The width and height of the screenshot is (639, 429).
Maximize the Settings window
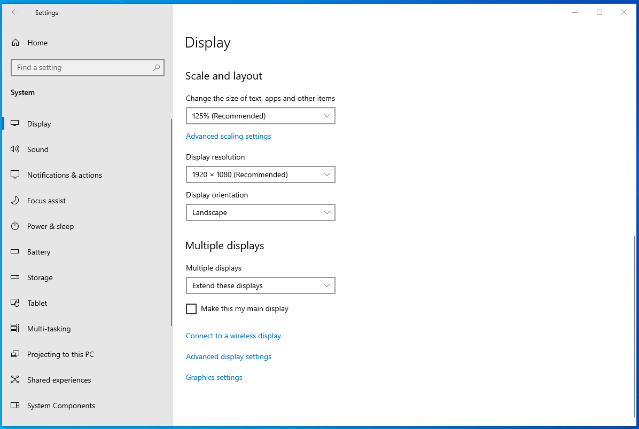click(599, 12)
